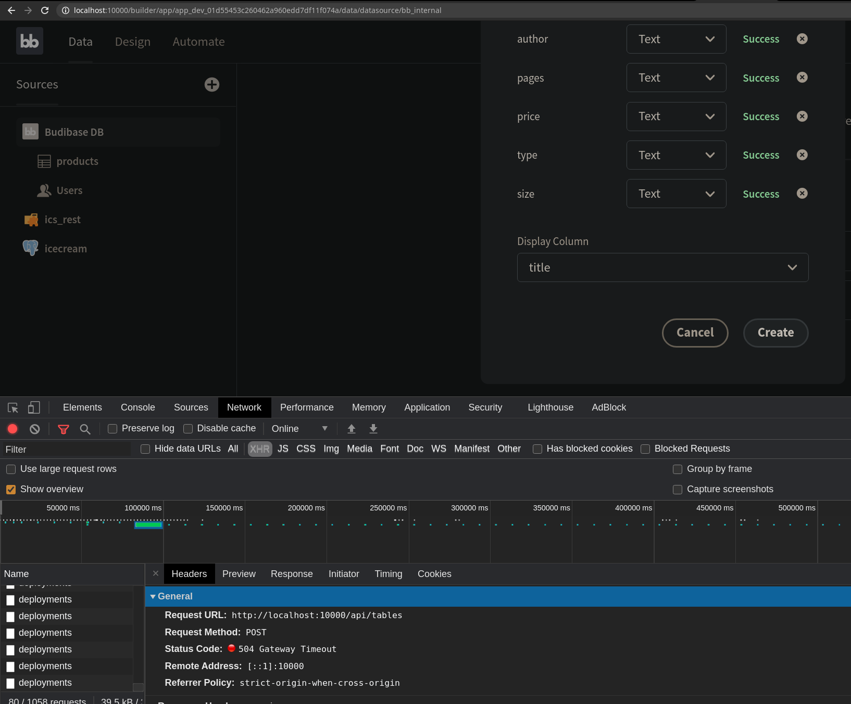Toggle the device toolbar icon in DevTools
The image size is (851, 704).
(x=34, y=407)
